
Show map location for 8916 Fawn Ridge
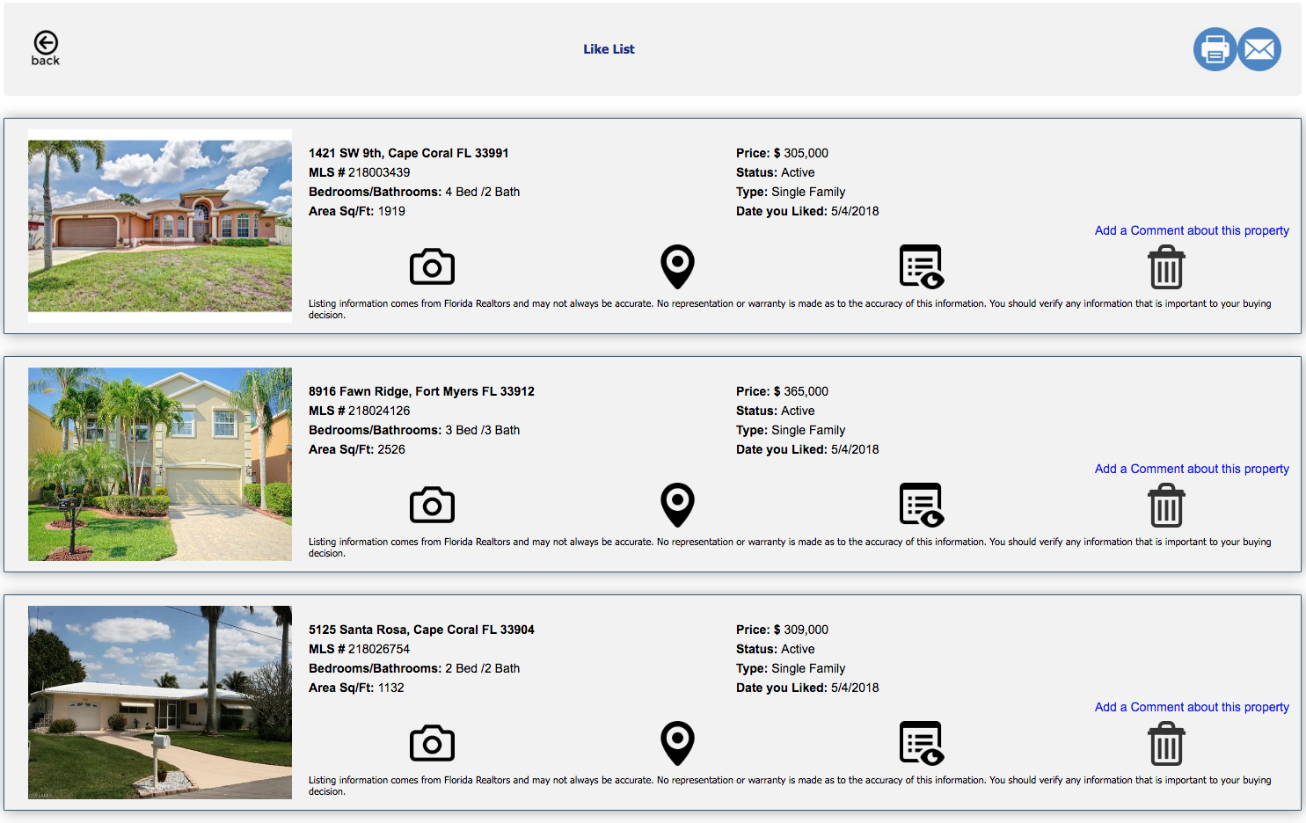pos(678,505)
